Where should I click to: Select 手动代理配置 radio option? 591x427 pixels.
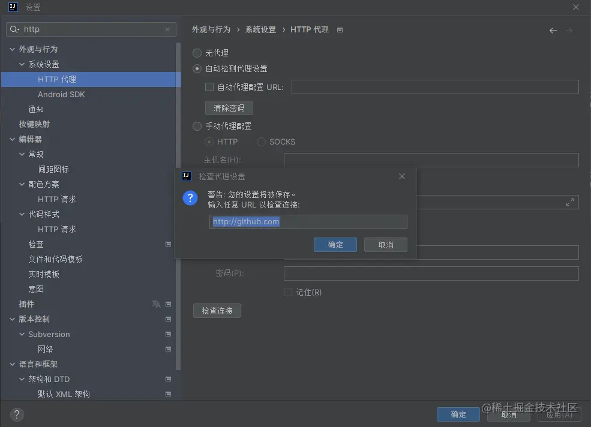pyautogui.click(x=197, y=127)
